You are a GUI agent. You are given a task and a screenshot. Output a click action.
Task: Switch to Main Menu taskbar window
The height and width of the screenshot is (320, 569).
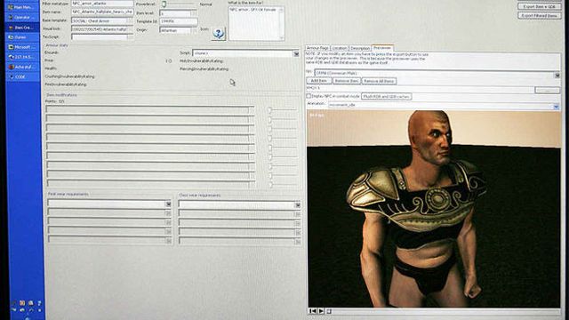[x=22, y=7]
